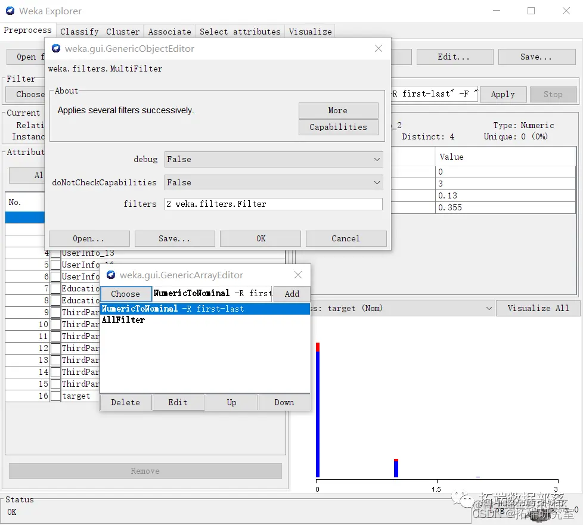Click Save... in GenericObjectEditor
This screenshot has width=583, height=525.
(x=175, y=239)
